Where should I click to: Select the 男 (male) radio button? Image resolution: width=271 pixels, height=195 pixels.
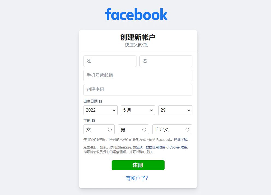144,130
